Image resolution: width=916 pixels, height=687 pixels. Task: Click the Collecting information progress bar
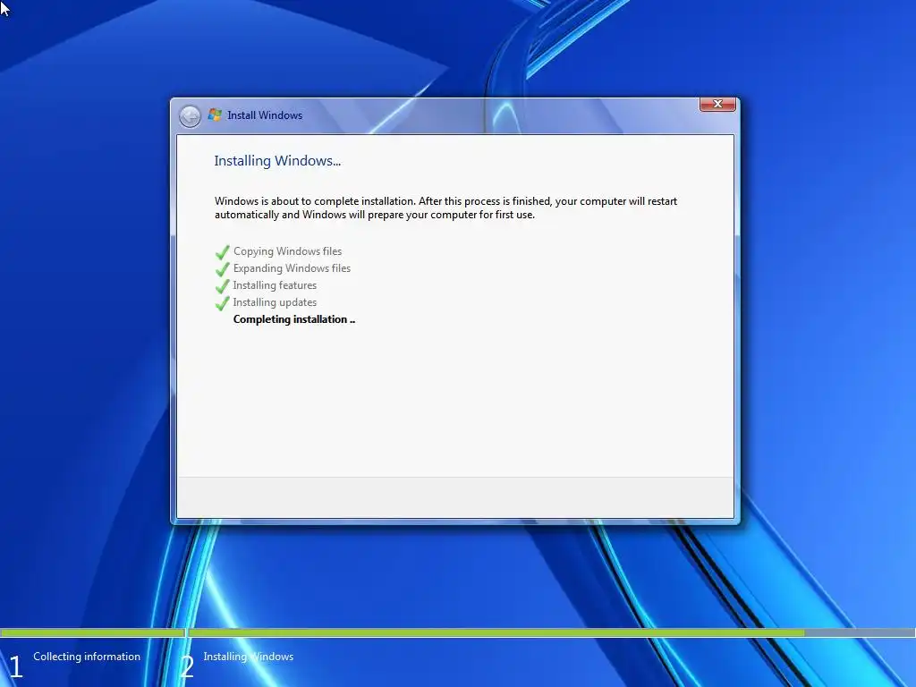coord(92,632)
